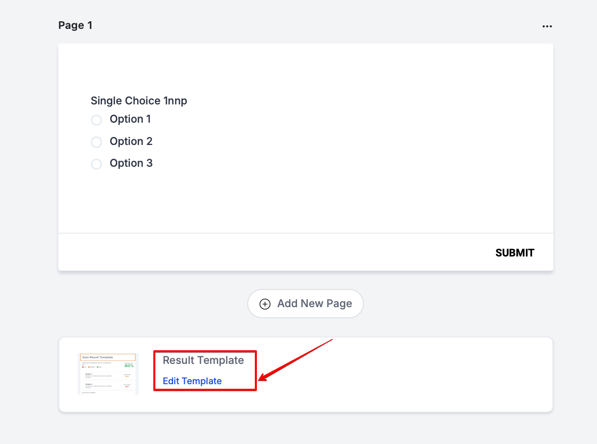The height and width of the screenshot is (444, 597).
Task: Click the Result Template title
Action: (x=203, y=360)
